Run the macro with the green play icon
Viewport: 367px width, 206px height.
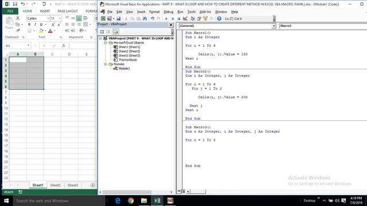click(x=166, y=18)
